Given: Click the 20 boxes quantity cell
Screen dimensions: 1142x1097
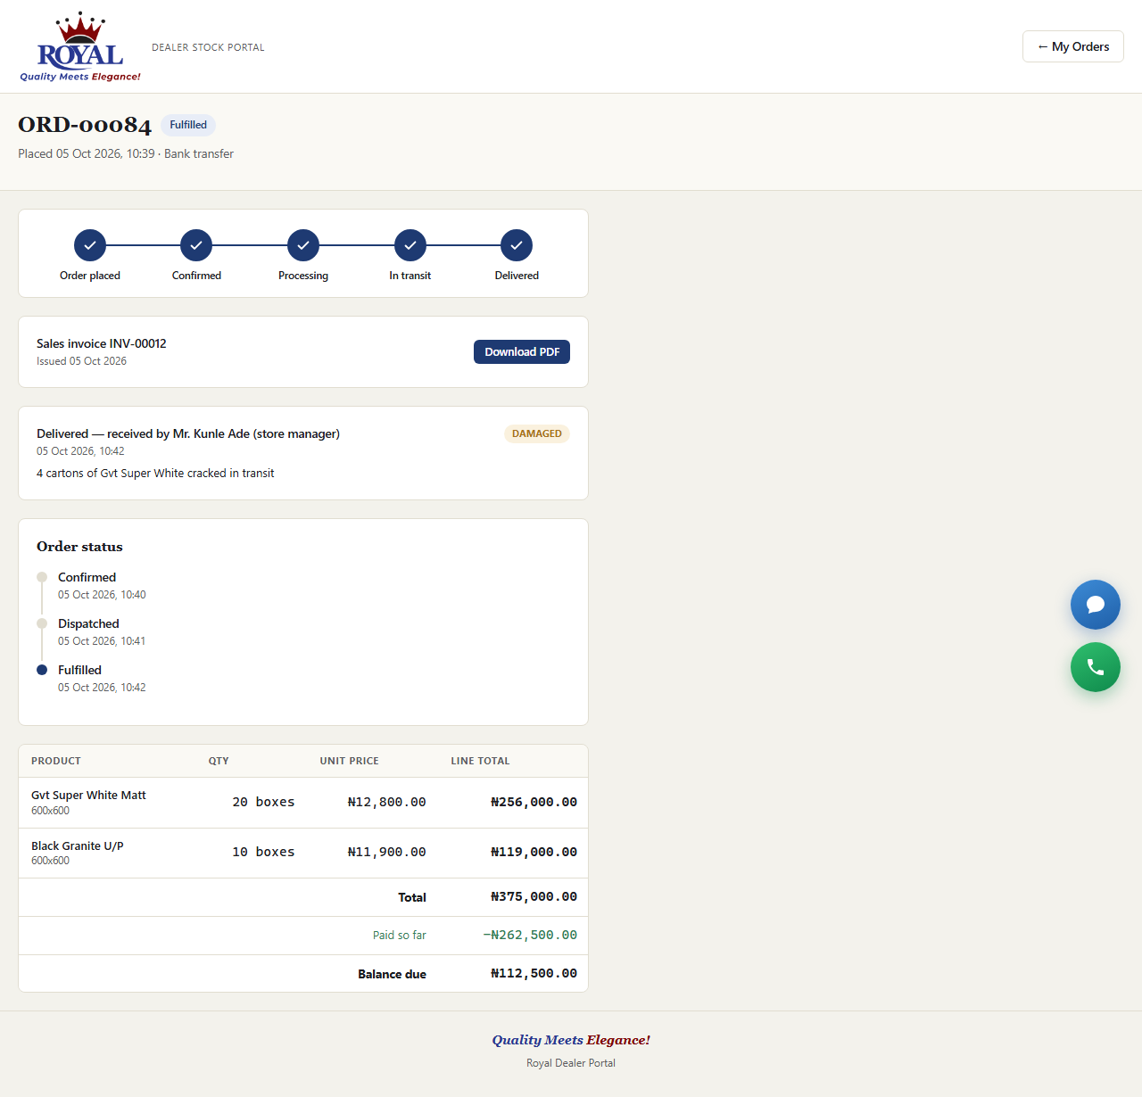Looking at the screenshot, I should tap(263, 802).
